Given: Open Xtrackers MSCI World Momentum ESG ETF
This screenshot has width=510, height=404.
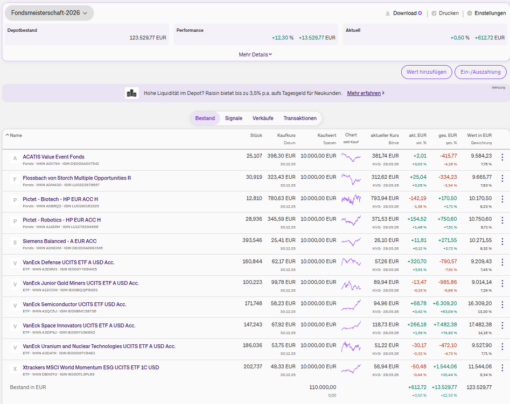Looking at the screenshot, I should point(91,367).
